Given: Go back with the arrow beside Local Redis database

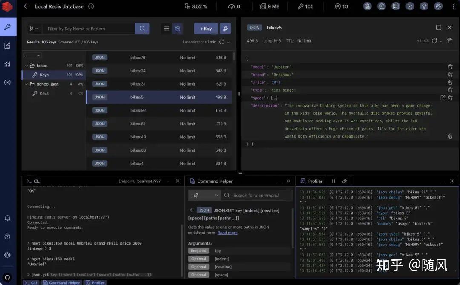Looking at the screenshot, I should (26, 6).
